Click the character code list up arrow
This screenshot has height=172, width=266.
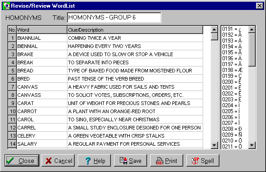(252, 29)
